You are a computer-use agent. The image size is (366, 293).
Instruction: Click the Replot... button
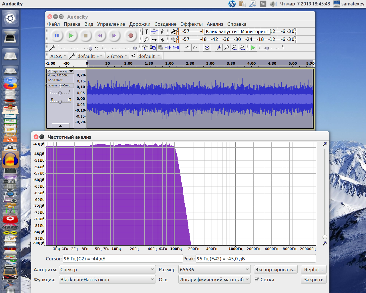pos(313,270)
